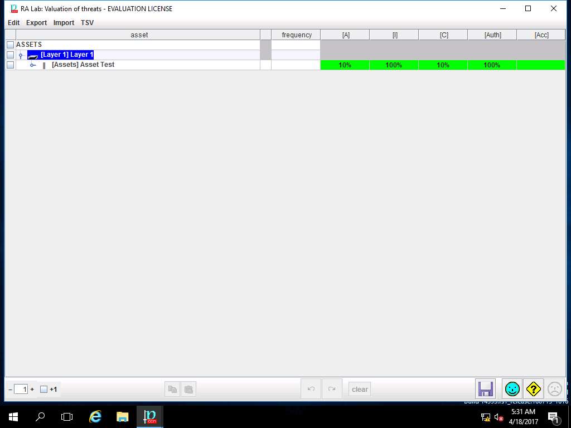Click the [C] column header

click(443, 35)
